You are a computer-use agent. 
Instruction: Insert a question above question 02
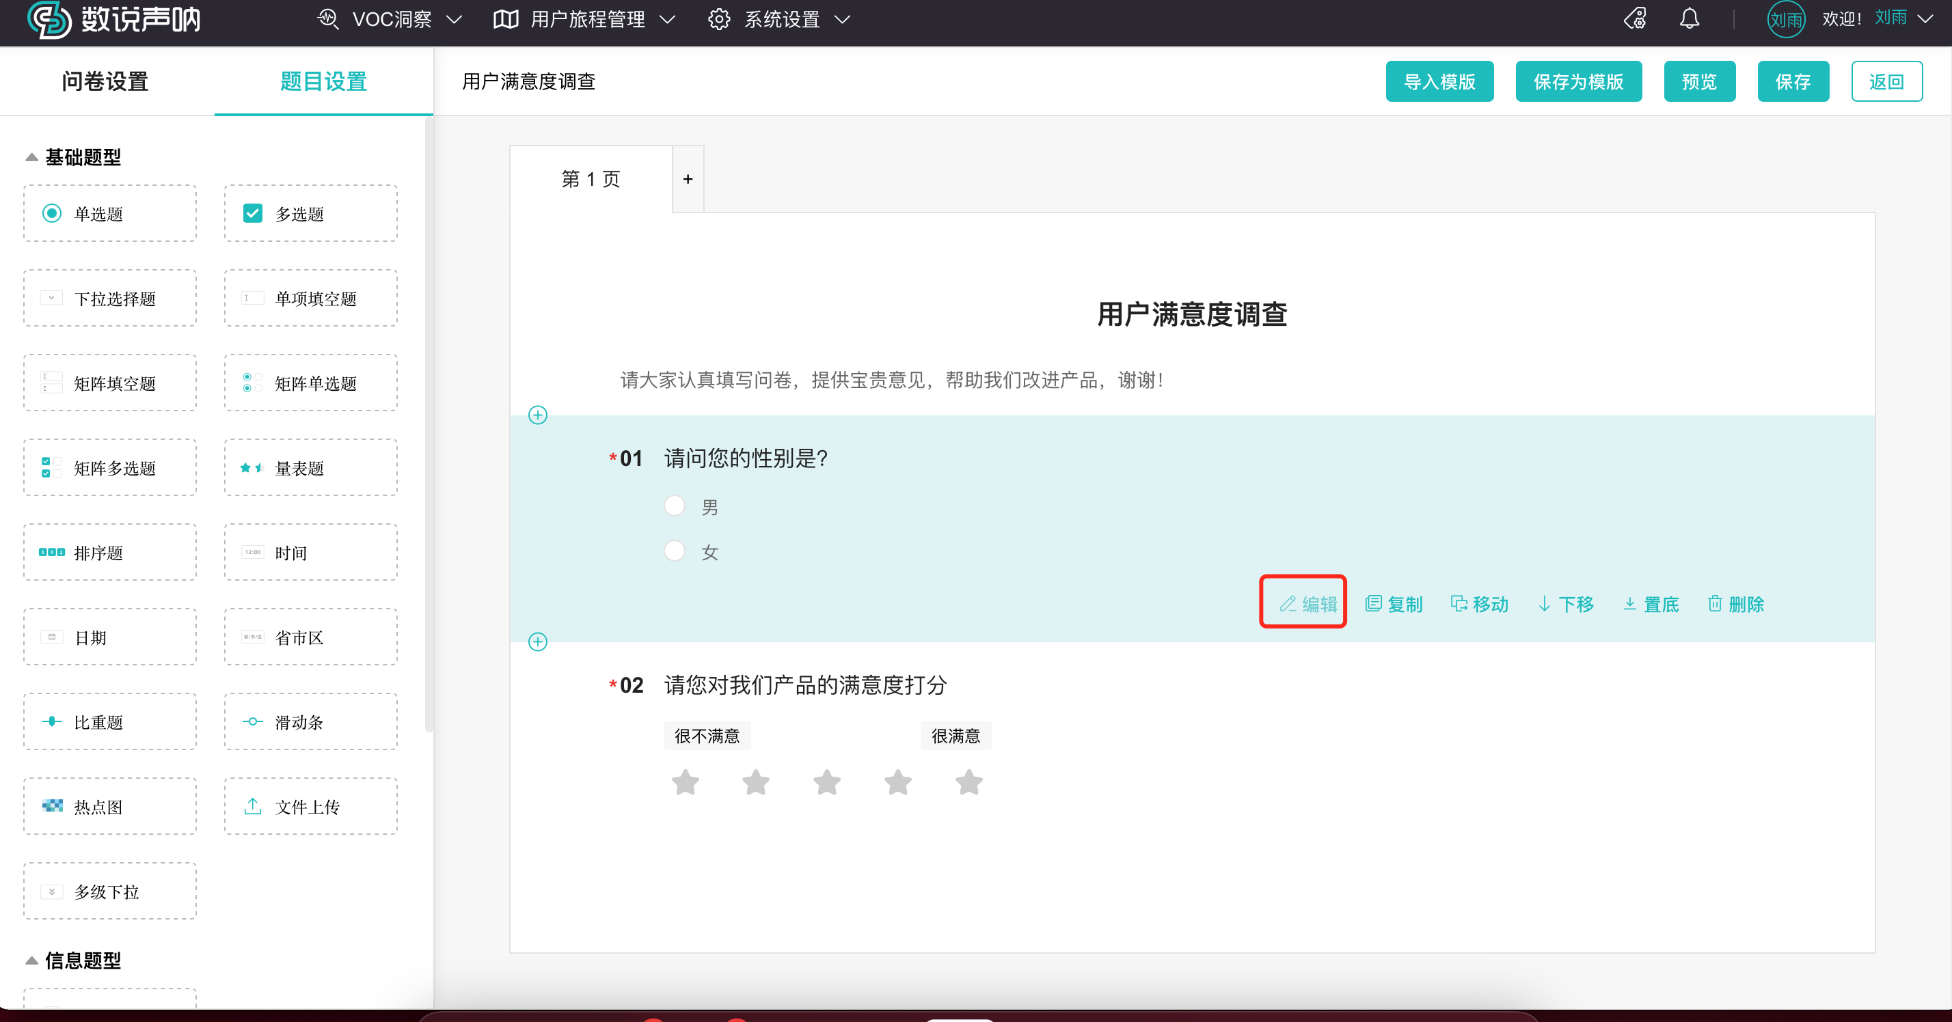pyautogui.click(x=538, y=641)
